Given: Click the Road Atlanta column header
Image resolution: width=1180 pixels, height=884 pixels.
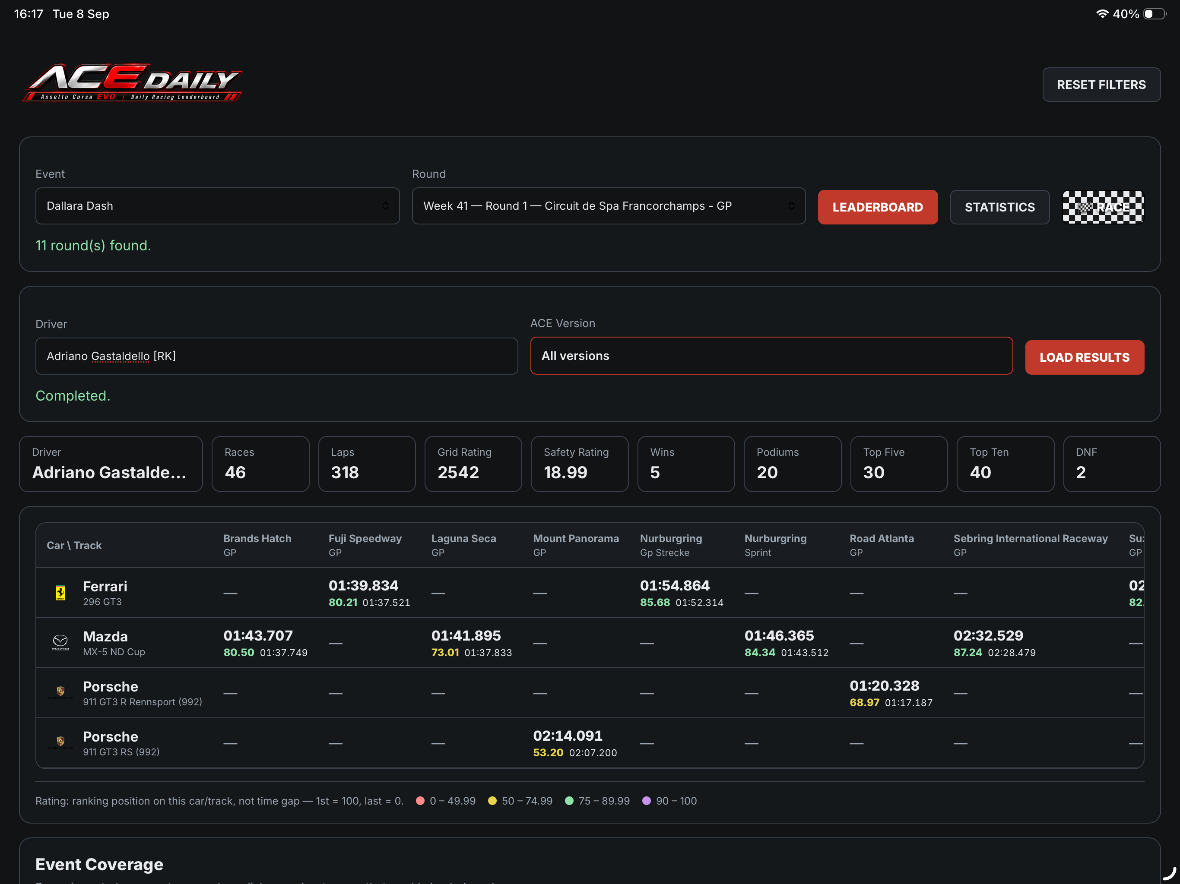Looking at the screenshot, I should pos(881,545).
